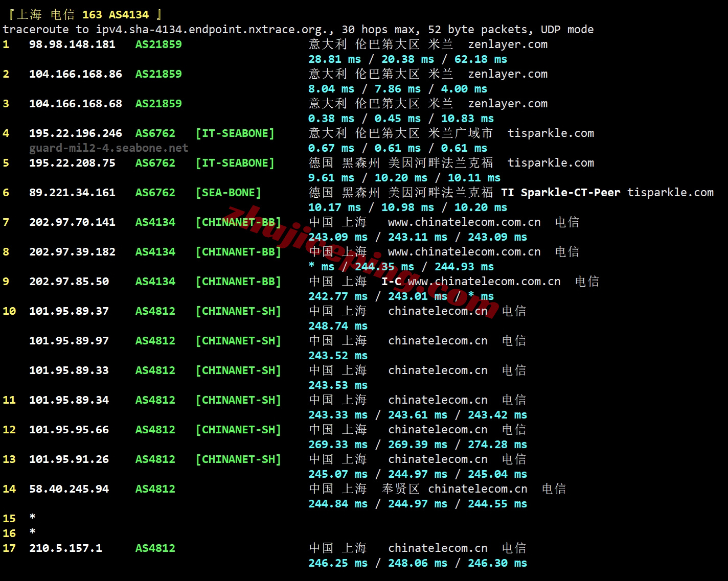Screen dimensions: 728x581
Task: Select the 246.25 ms latency value
Action: click(338, 563)
